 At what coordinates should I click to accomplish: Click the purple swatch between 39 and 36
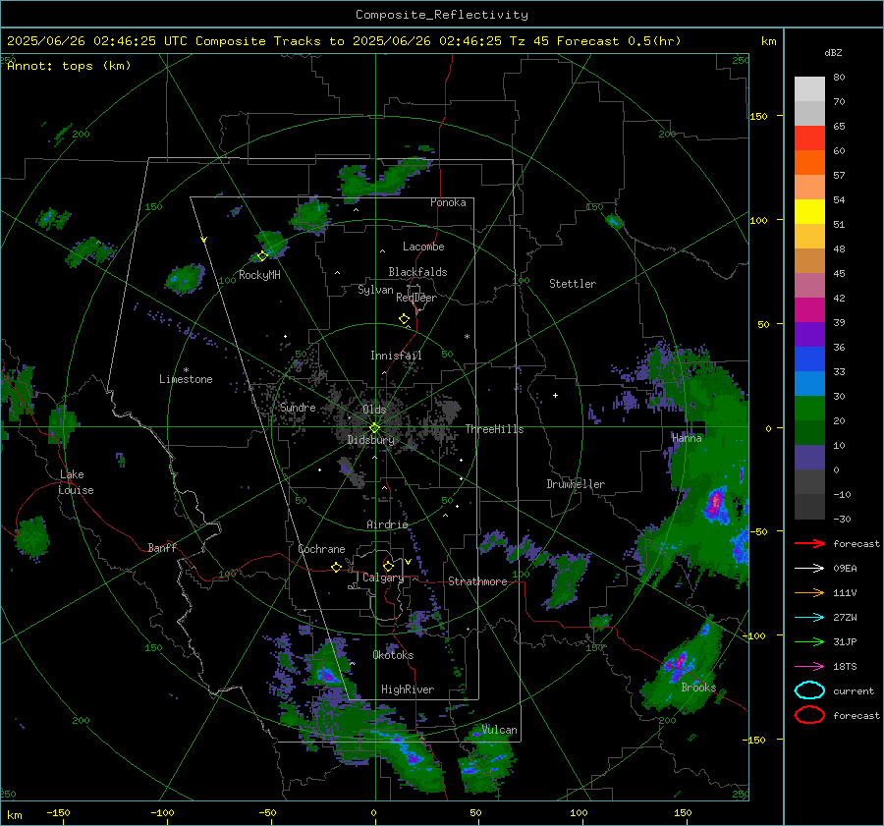point(809,335)
